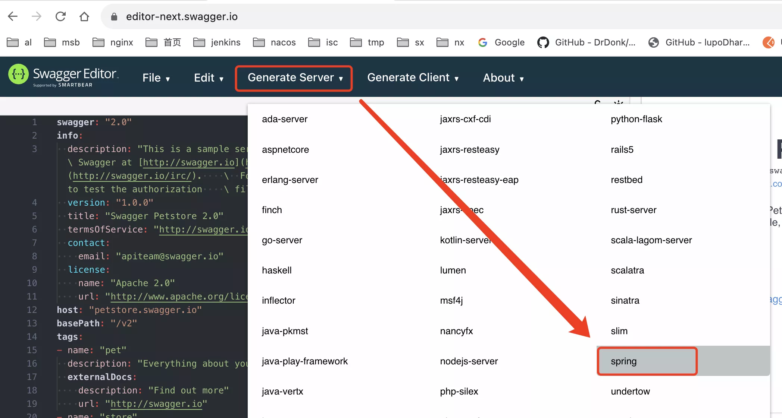Select aspnetcore server generator

click(285, 150)
